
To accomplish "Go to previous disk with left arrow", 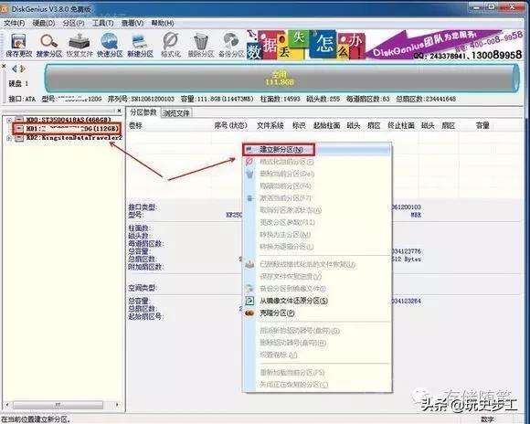I will [14, 69].
